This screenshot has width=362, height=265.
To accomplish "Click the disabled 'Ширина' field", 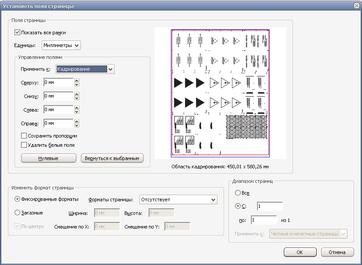I will click(107, 213).
